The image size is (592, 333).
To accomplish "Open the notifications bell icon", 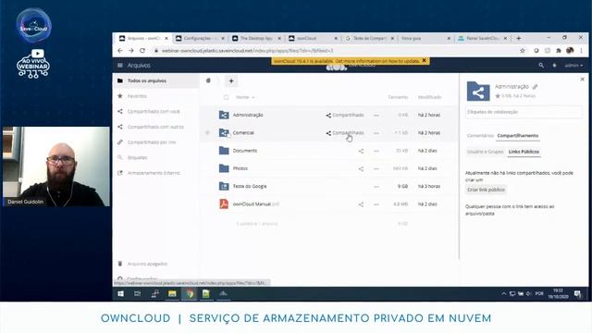I will [555, 66].
